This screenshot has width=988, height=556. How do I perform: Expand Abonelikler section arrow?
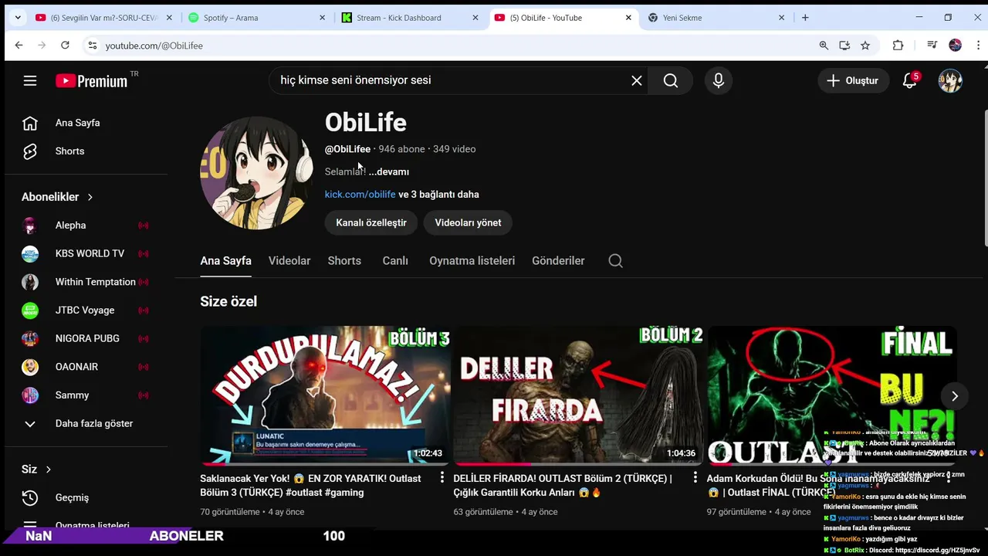(x=90, y=197)
